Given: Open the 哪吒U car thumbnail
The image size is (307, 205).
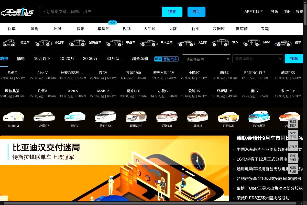Looking at the screenshot, I should click(x=198, y=116).
